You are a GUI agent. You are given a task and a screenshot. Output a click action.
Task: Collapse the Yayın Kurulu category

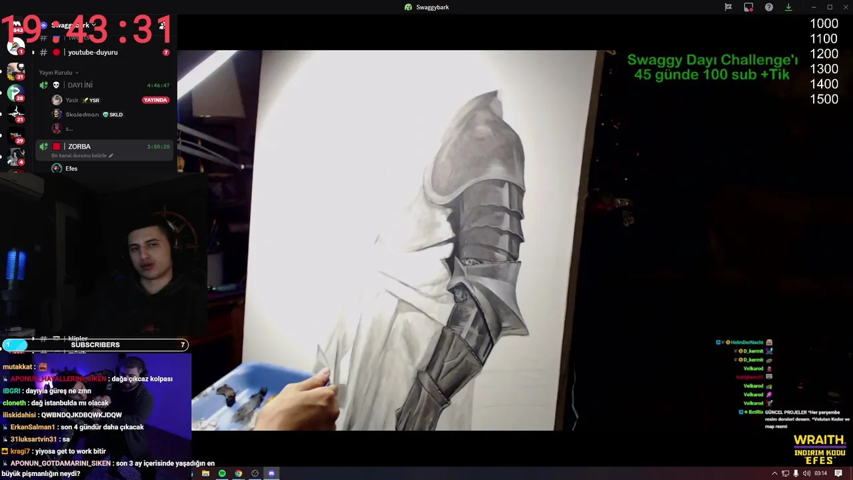[59, 72]
